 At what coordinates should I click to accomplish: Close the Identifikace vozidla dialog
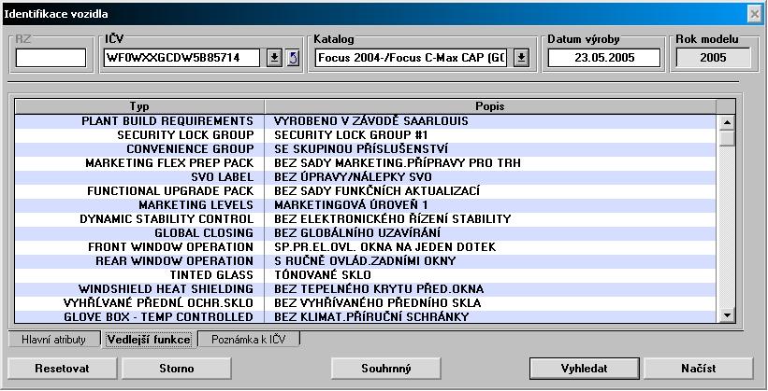click(754, 13)
